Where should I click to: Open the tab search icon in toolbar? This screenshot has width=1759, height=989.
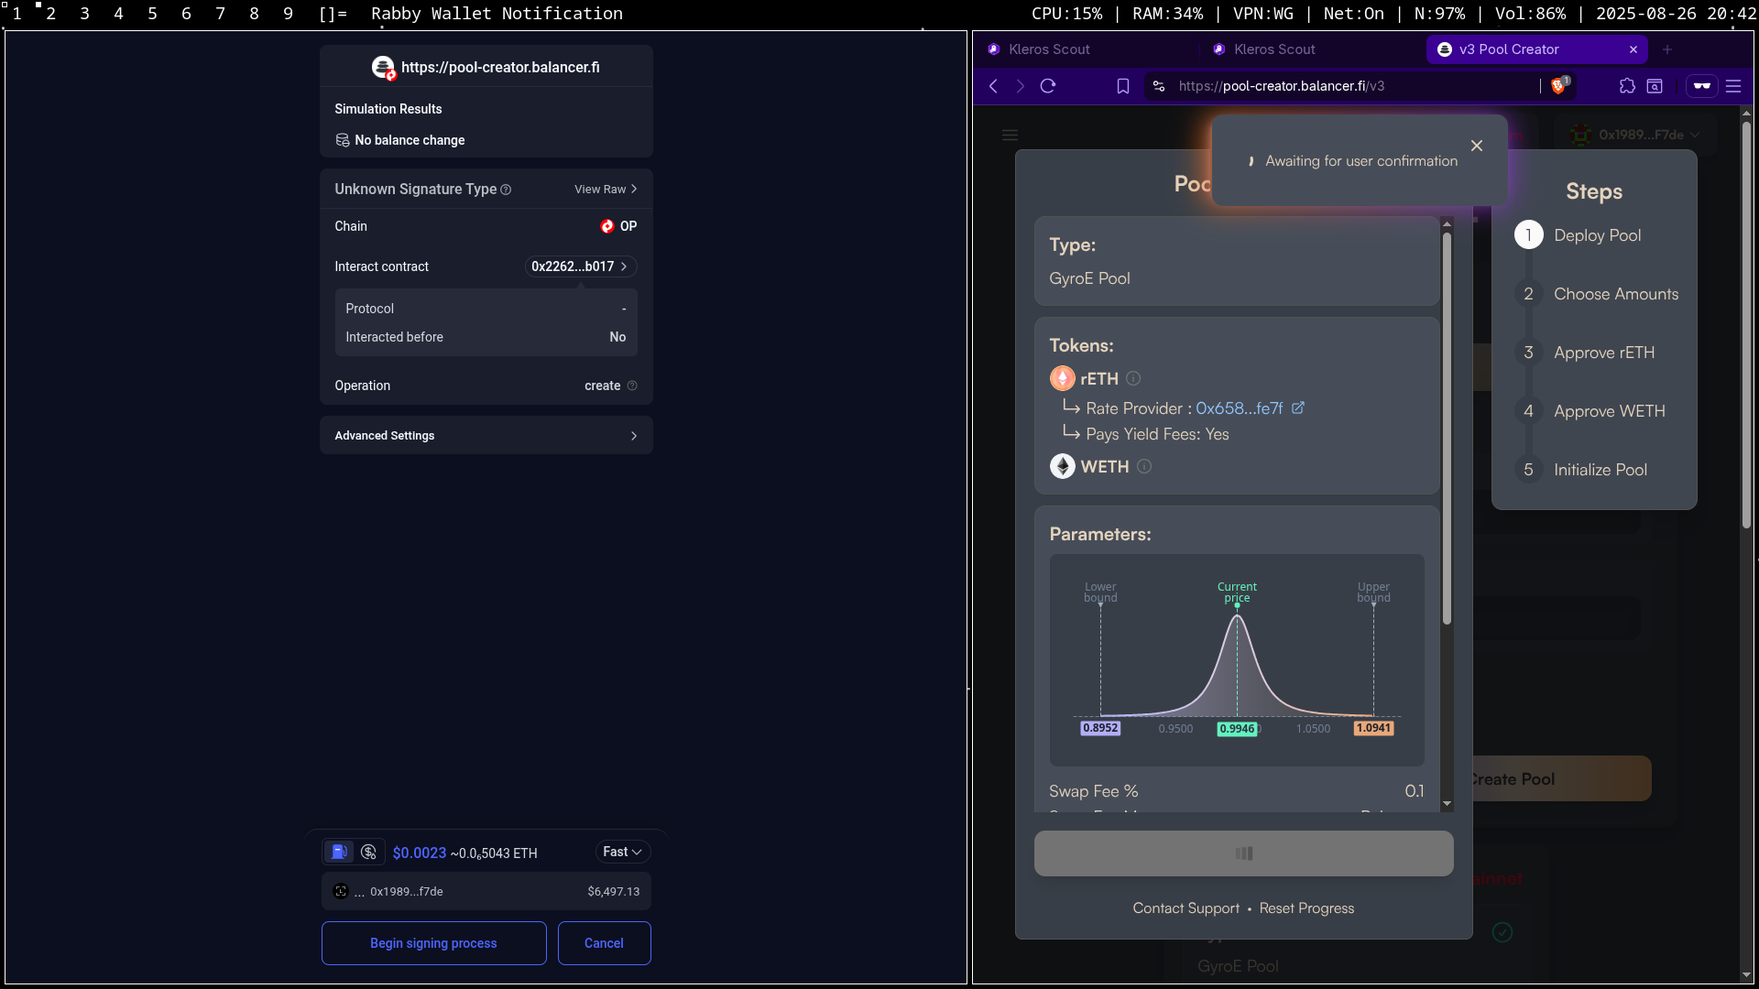[1655, 86]
